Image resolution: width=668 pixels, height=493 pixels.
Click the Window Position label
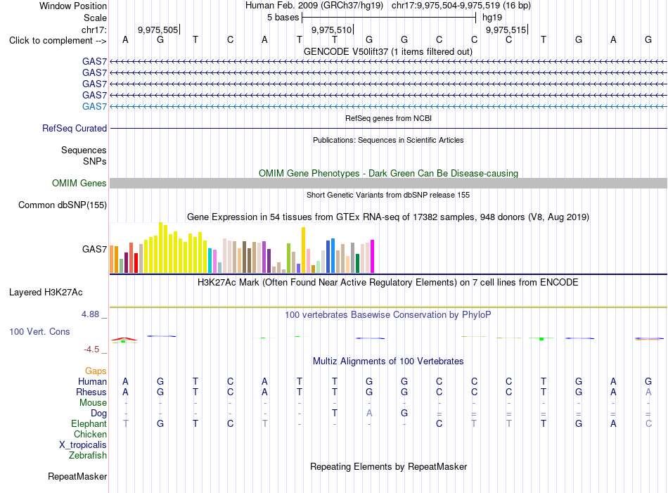point(73,6)
